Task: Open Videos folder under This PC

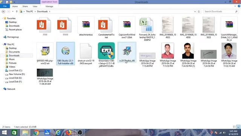Action: pyautogui.click(x=12, y=66)
